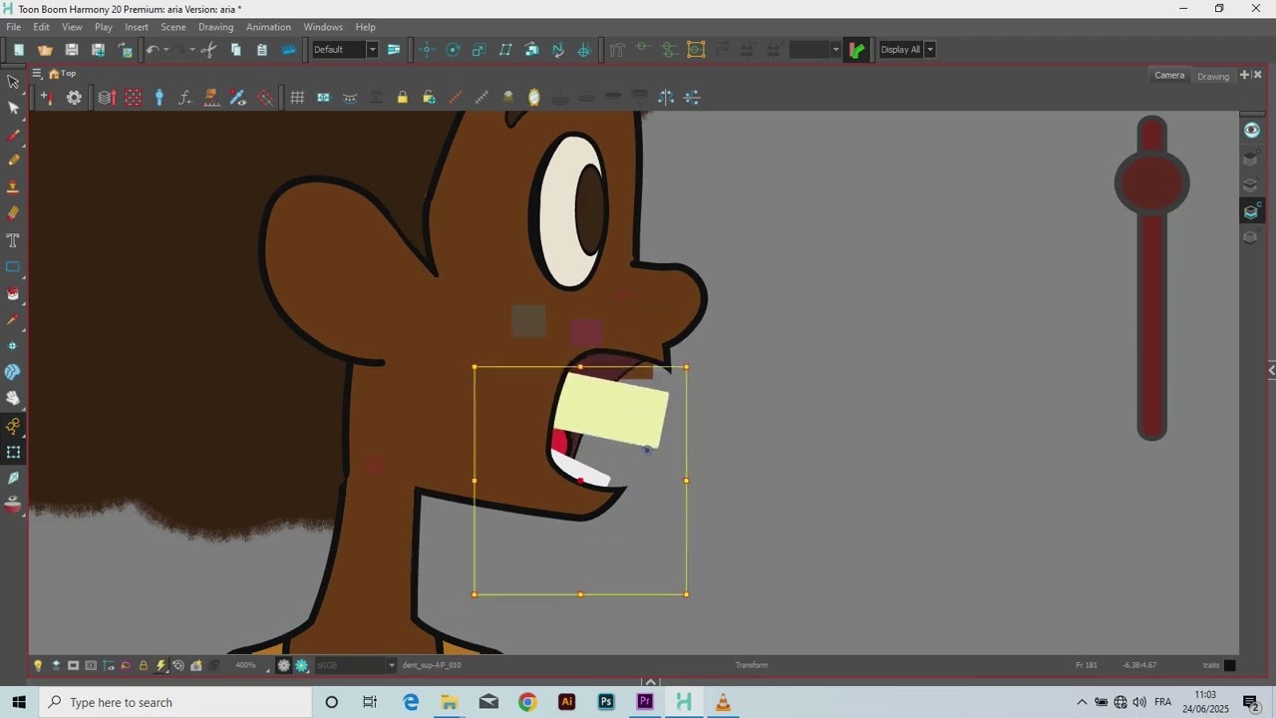Toggle the eye render view button
This screenshot has height=718, width=1276.
1251,130
